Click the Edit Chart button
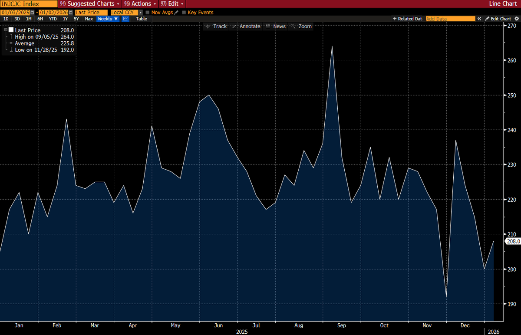This screenshot has height=335, width=521. click(x=498, y=19)
